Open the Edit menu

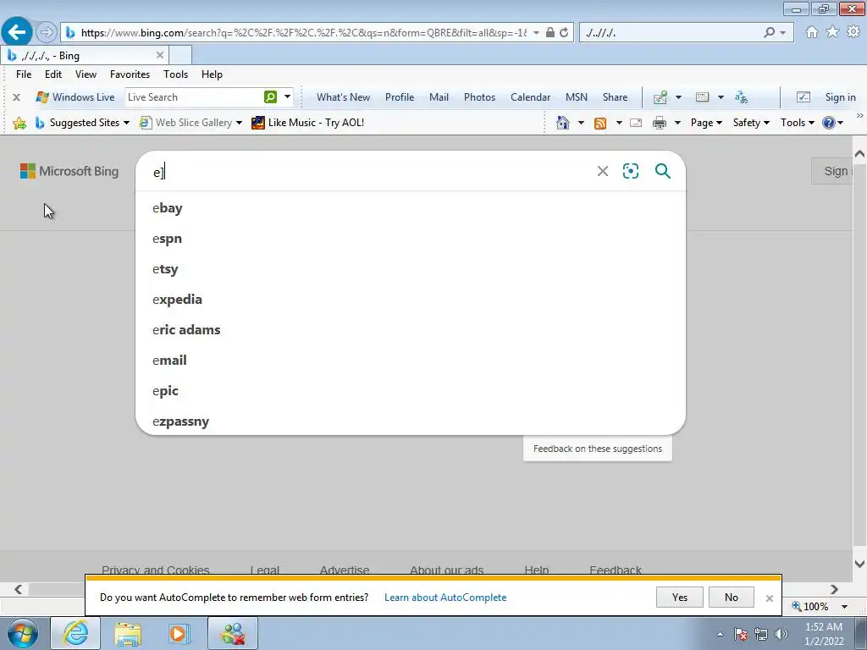click(x=53, y=74)
